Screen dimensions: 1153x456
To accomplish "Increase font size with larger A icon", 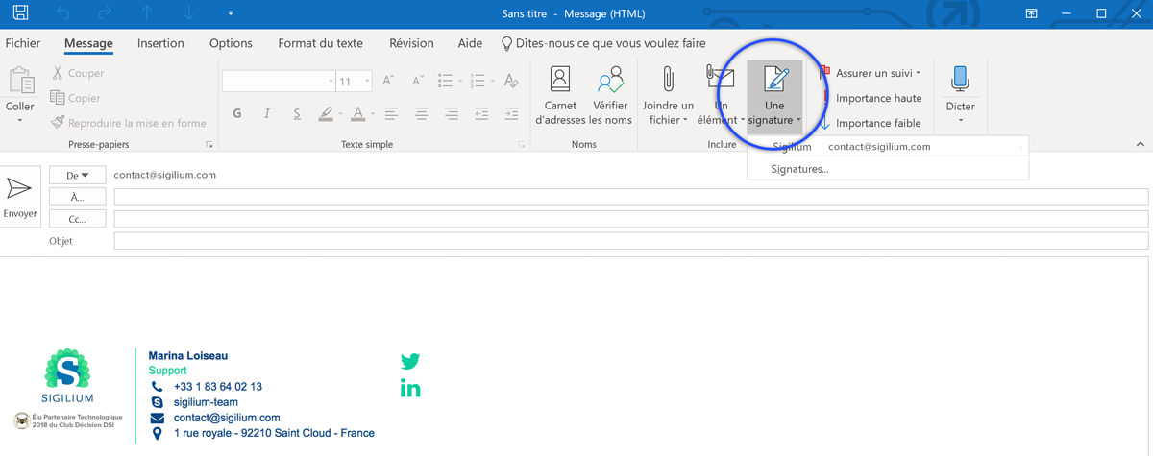I will 388,82.
